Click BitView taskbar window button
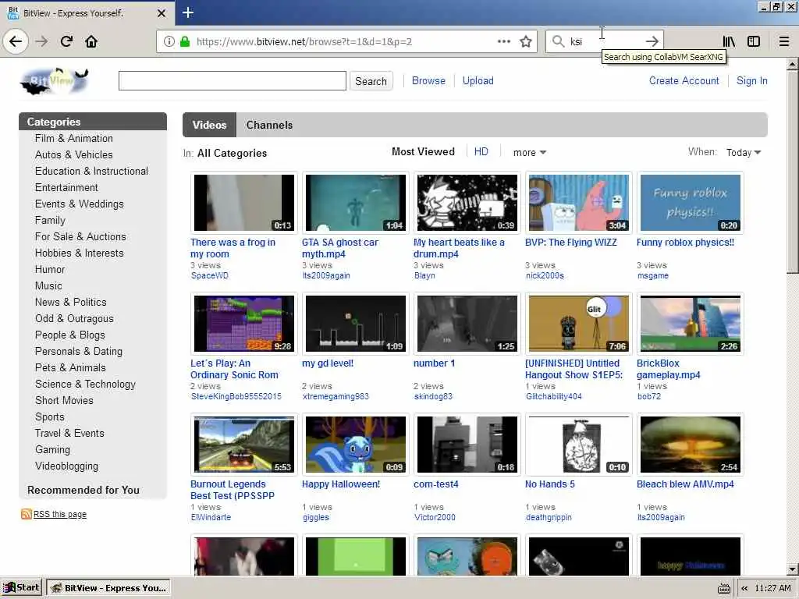The width and height of the screenshot is (799, 599). tap(108, 588)
